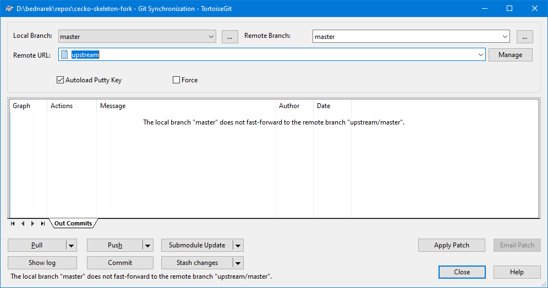
Task: Go to next tab with right arrow
Action: coord(32,224)
